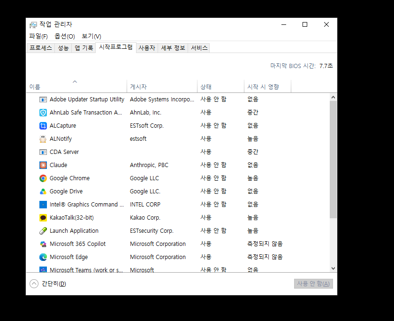Image resolution: width=394 pixels, height=321 pixels.
Task: Click the Google LLC publisher for Chrome
Action: pyautogui.click(x=144, y=178)
